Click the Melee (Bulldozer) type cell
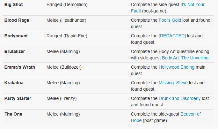Screen dimensions: 218x129 pos(64,67)
